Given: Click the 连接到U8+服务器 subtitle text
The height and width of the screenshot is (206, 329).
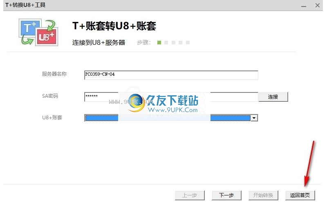Looking at the screenshot, I should pos(98,43).
